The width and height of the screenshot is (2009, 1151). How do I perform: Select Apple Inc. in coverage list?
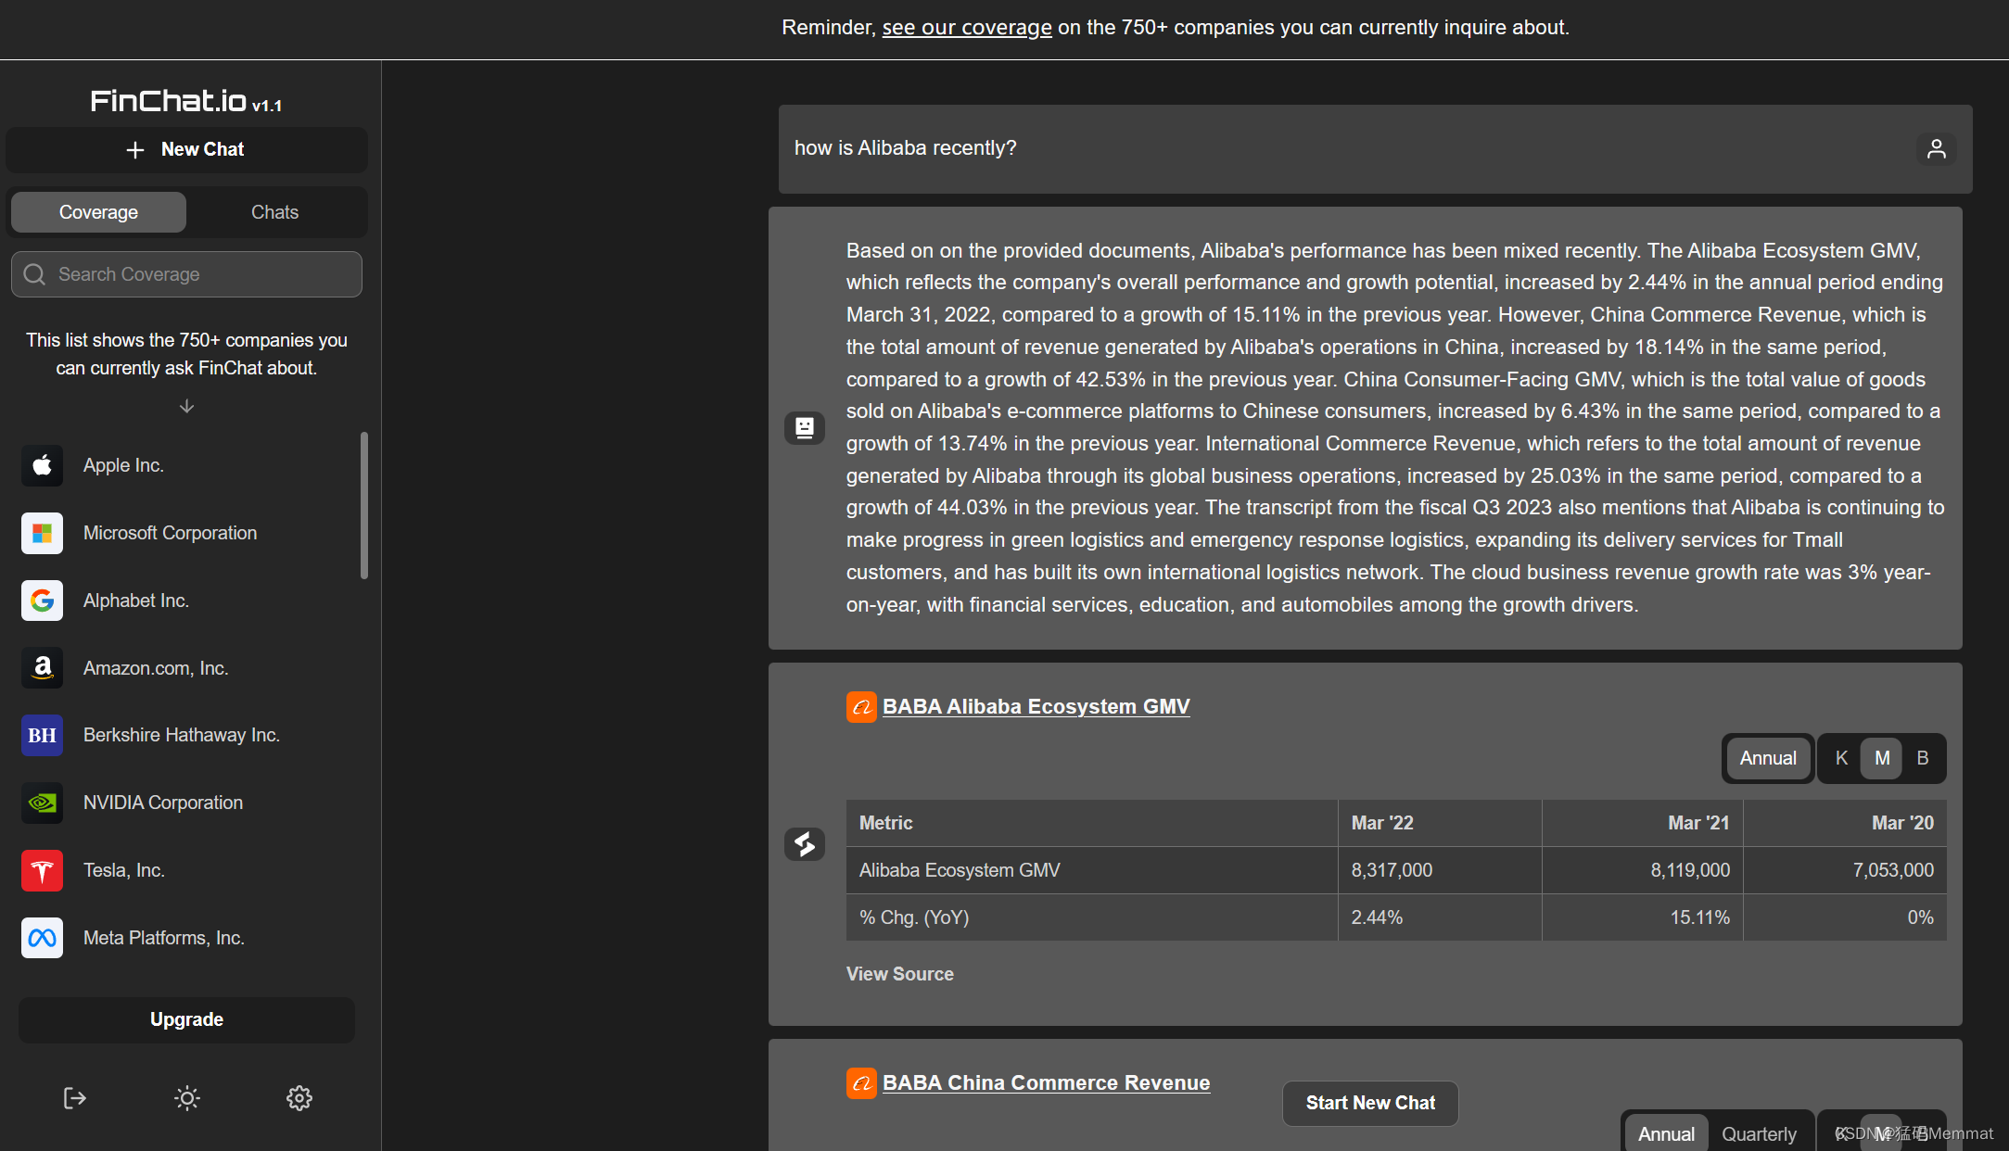123,465
